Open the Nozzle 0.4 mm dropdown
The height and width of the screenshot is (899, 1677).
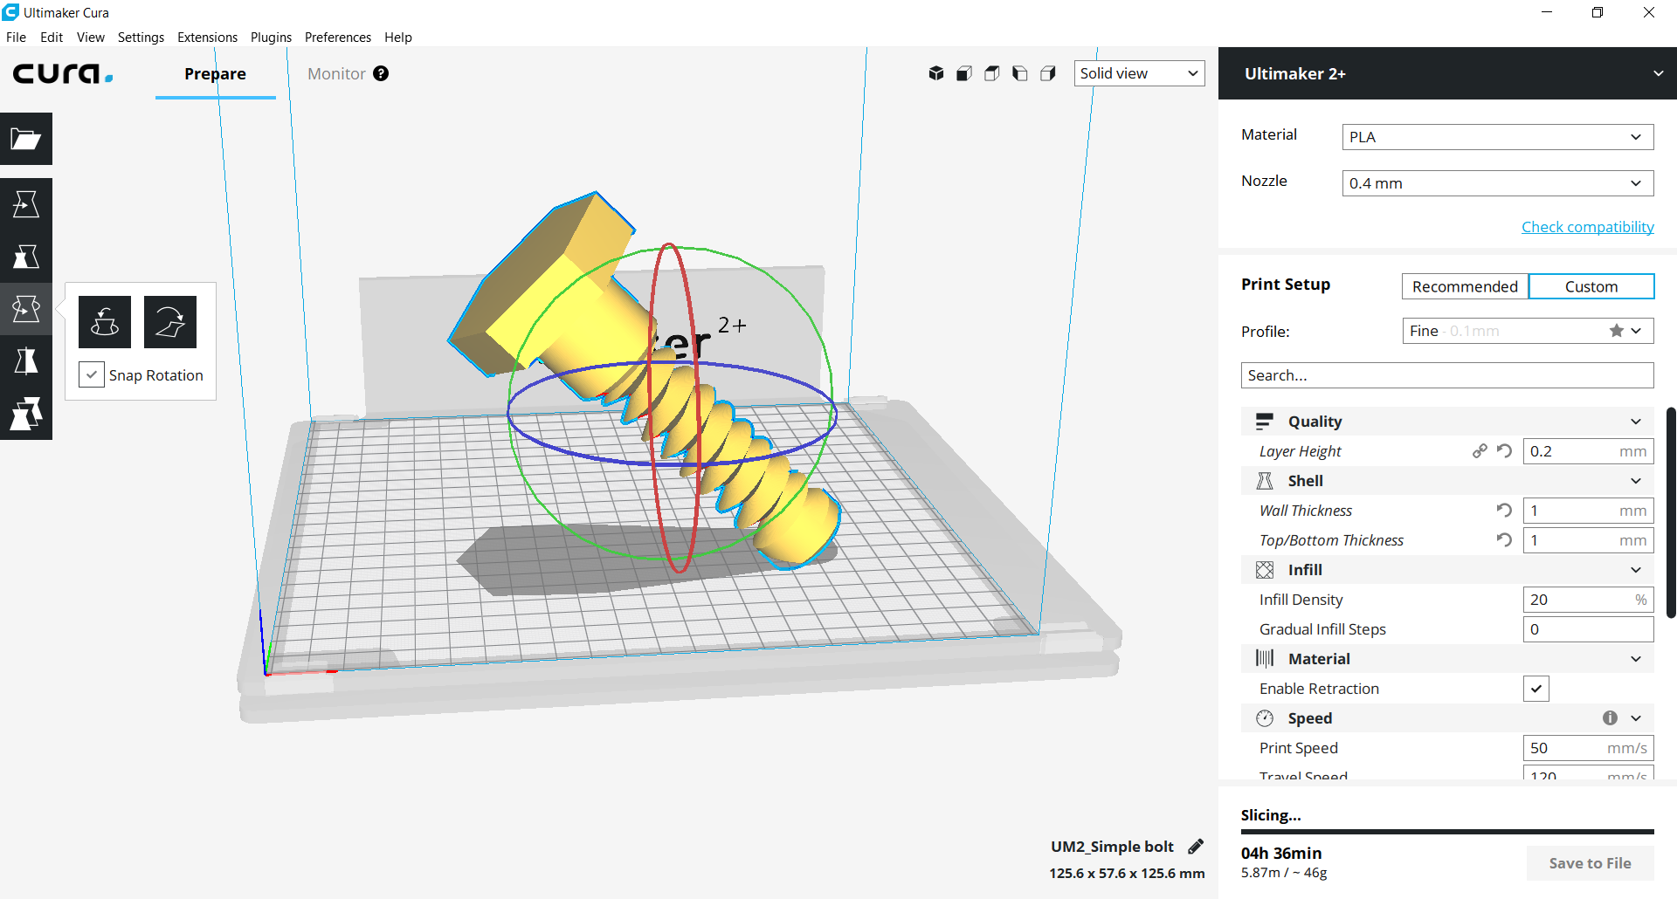1498,183
